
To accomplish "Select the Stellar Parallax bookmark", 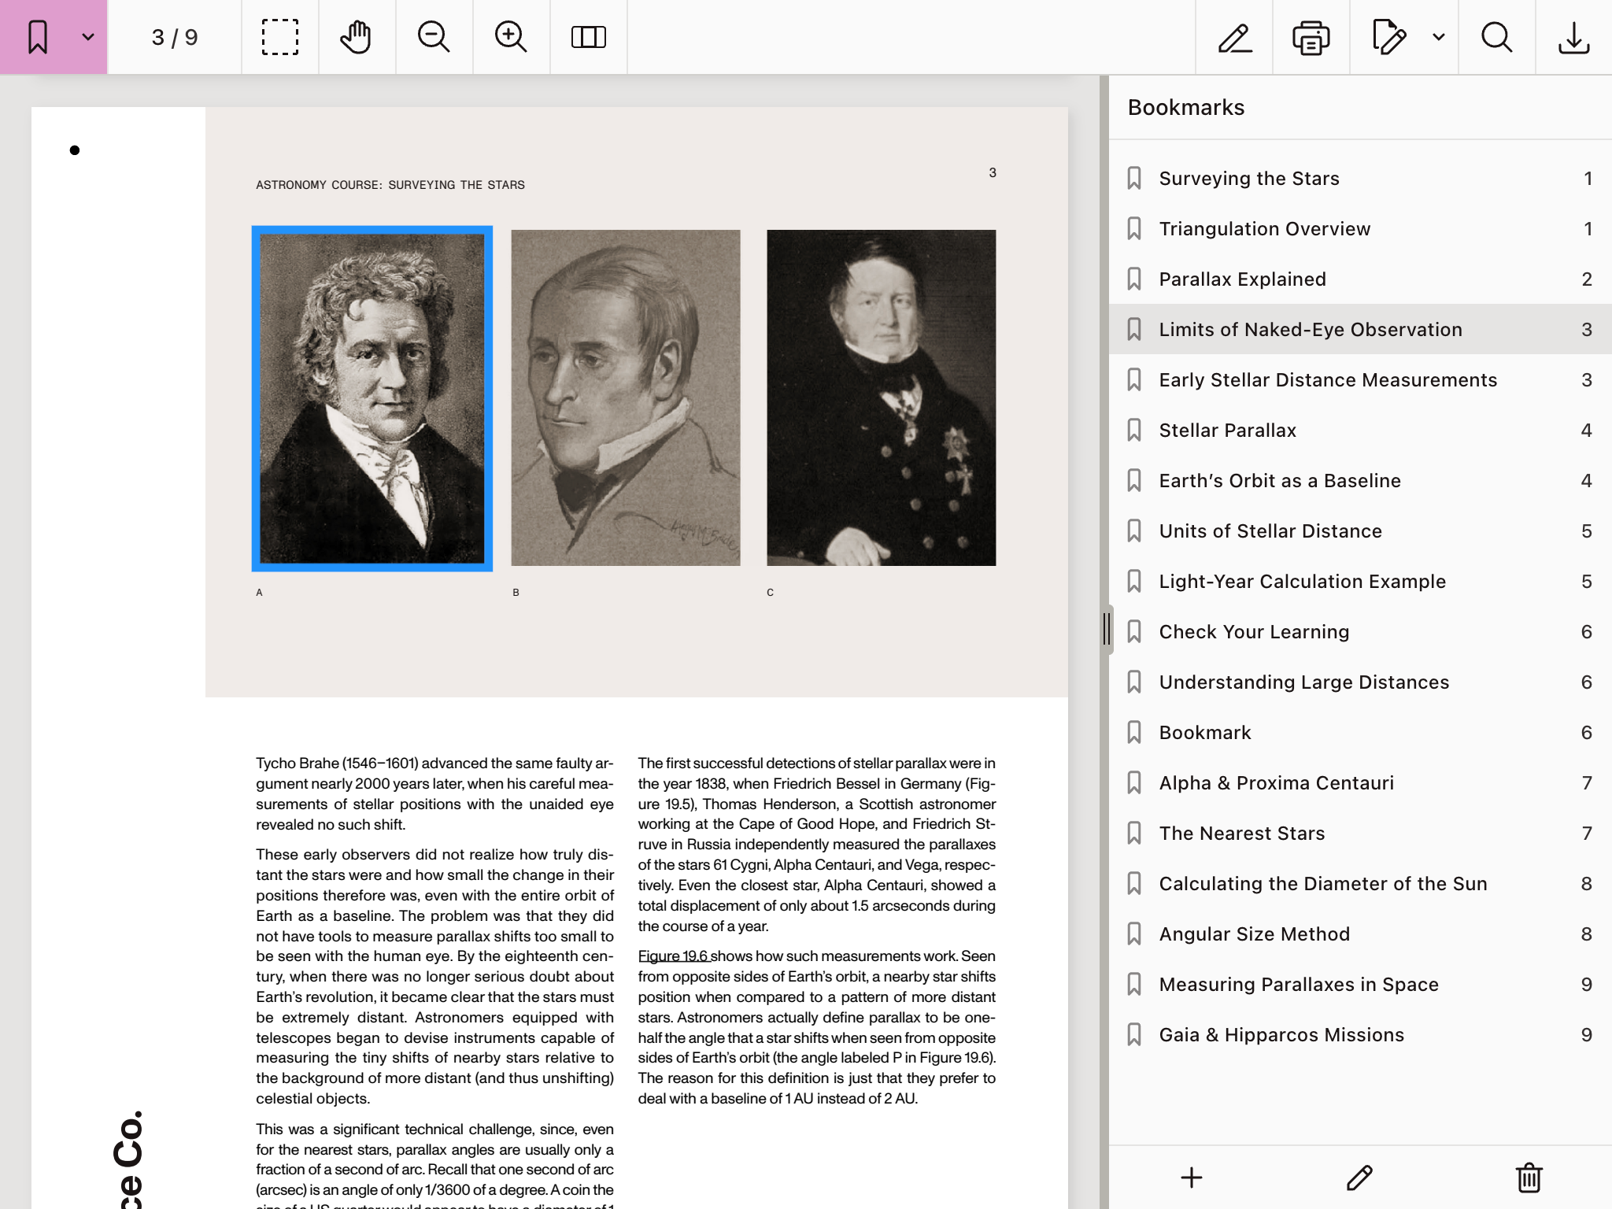I will [x=1227, y=430].
